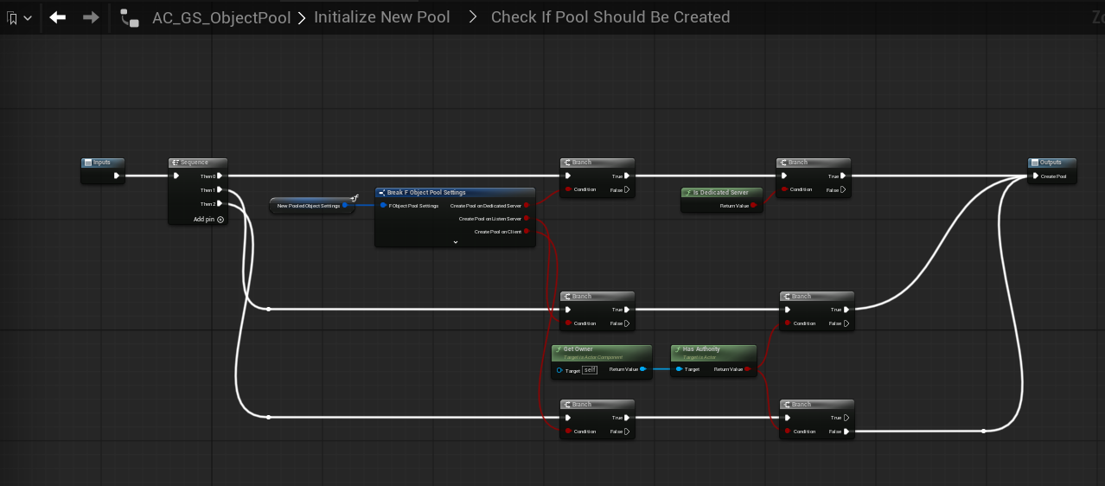The width and height of the screenshot is (1105, 486).
Task: Click the Create Pool on Listen Server pin
Action: pos(527,219)
